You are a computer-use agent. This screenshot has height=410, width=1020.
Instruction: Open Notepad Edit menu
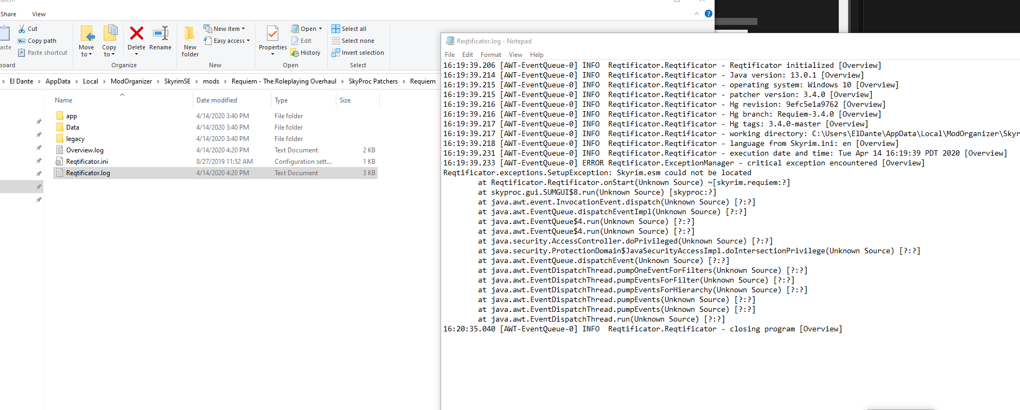point(468,55)
